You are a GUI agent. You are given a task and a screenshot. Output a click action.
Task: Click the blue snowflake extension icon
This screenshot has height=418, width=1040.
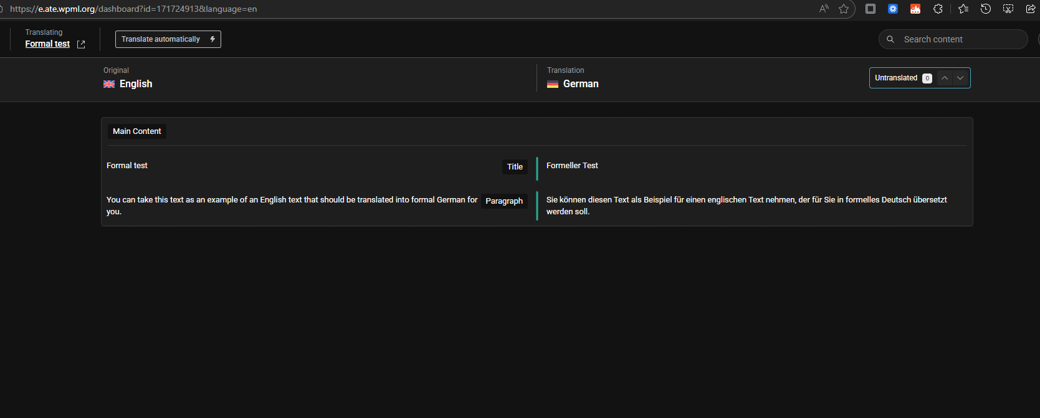[893, 9]
